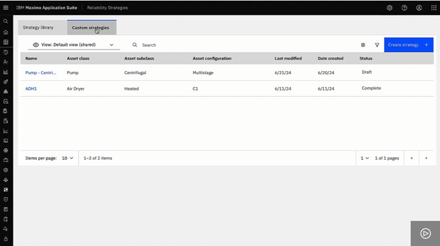The height and width of the screenshot is (246, 440).
Task: Sort by the Last modified column header
Action: coord(288,59)
